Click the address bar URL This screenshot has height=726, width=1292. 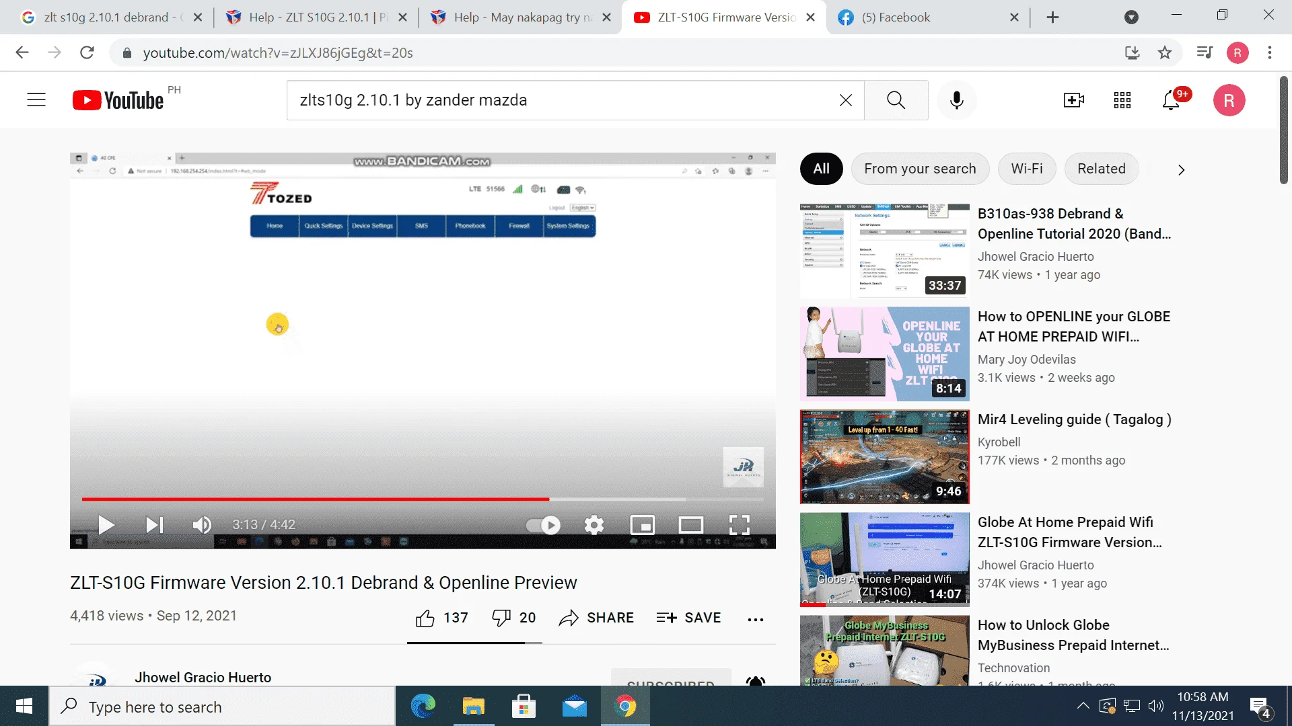[x=278, y=52]
